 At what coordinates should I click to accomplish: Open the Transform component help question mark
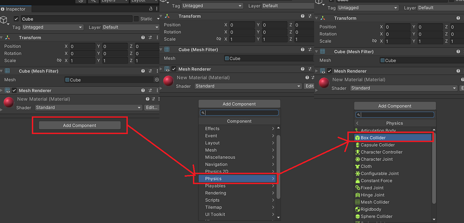click(x=143, y=37)
